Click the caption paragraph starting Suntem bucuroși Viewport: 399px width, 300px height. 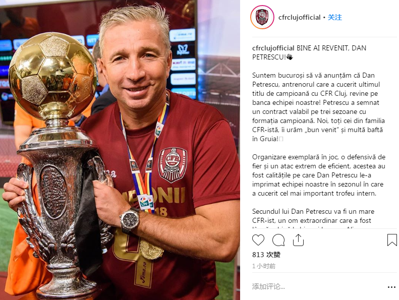[x=318, y=107]
